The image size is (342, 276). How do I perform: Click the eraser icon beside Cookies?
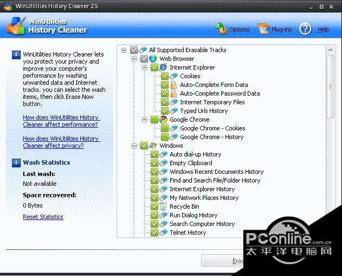(x=173, y=76)
